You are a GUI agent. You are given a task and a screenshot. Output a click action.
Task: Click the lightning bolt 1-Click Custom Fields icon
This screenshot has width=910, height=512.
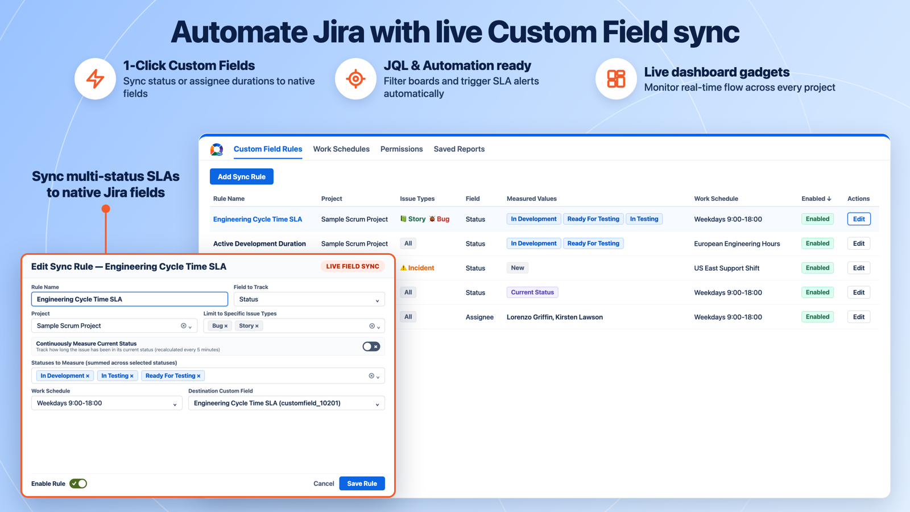[x=95, y=79]
